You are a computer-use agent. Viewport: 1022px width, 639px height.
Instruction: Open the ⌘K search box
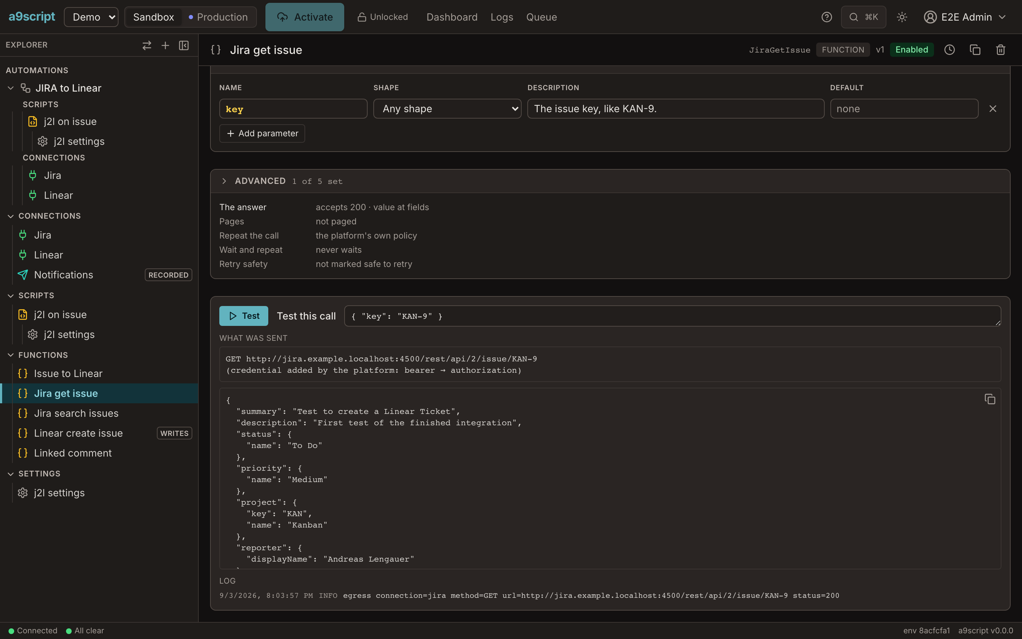click(x=863, y=17)
